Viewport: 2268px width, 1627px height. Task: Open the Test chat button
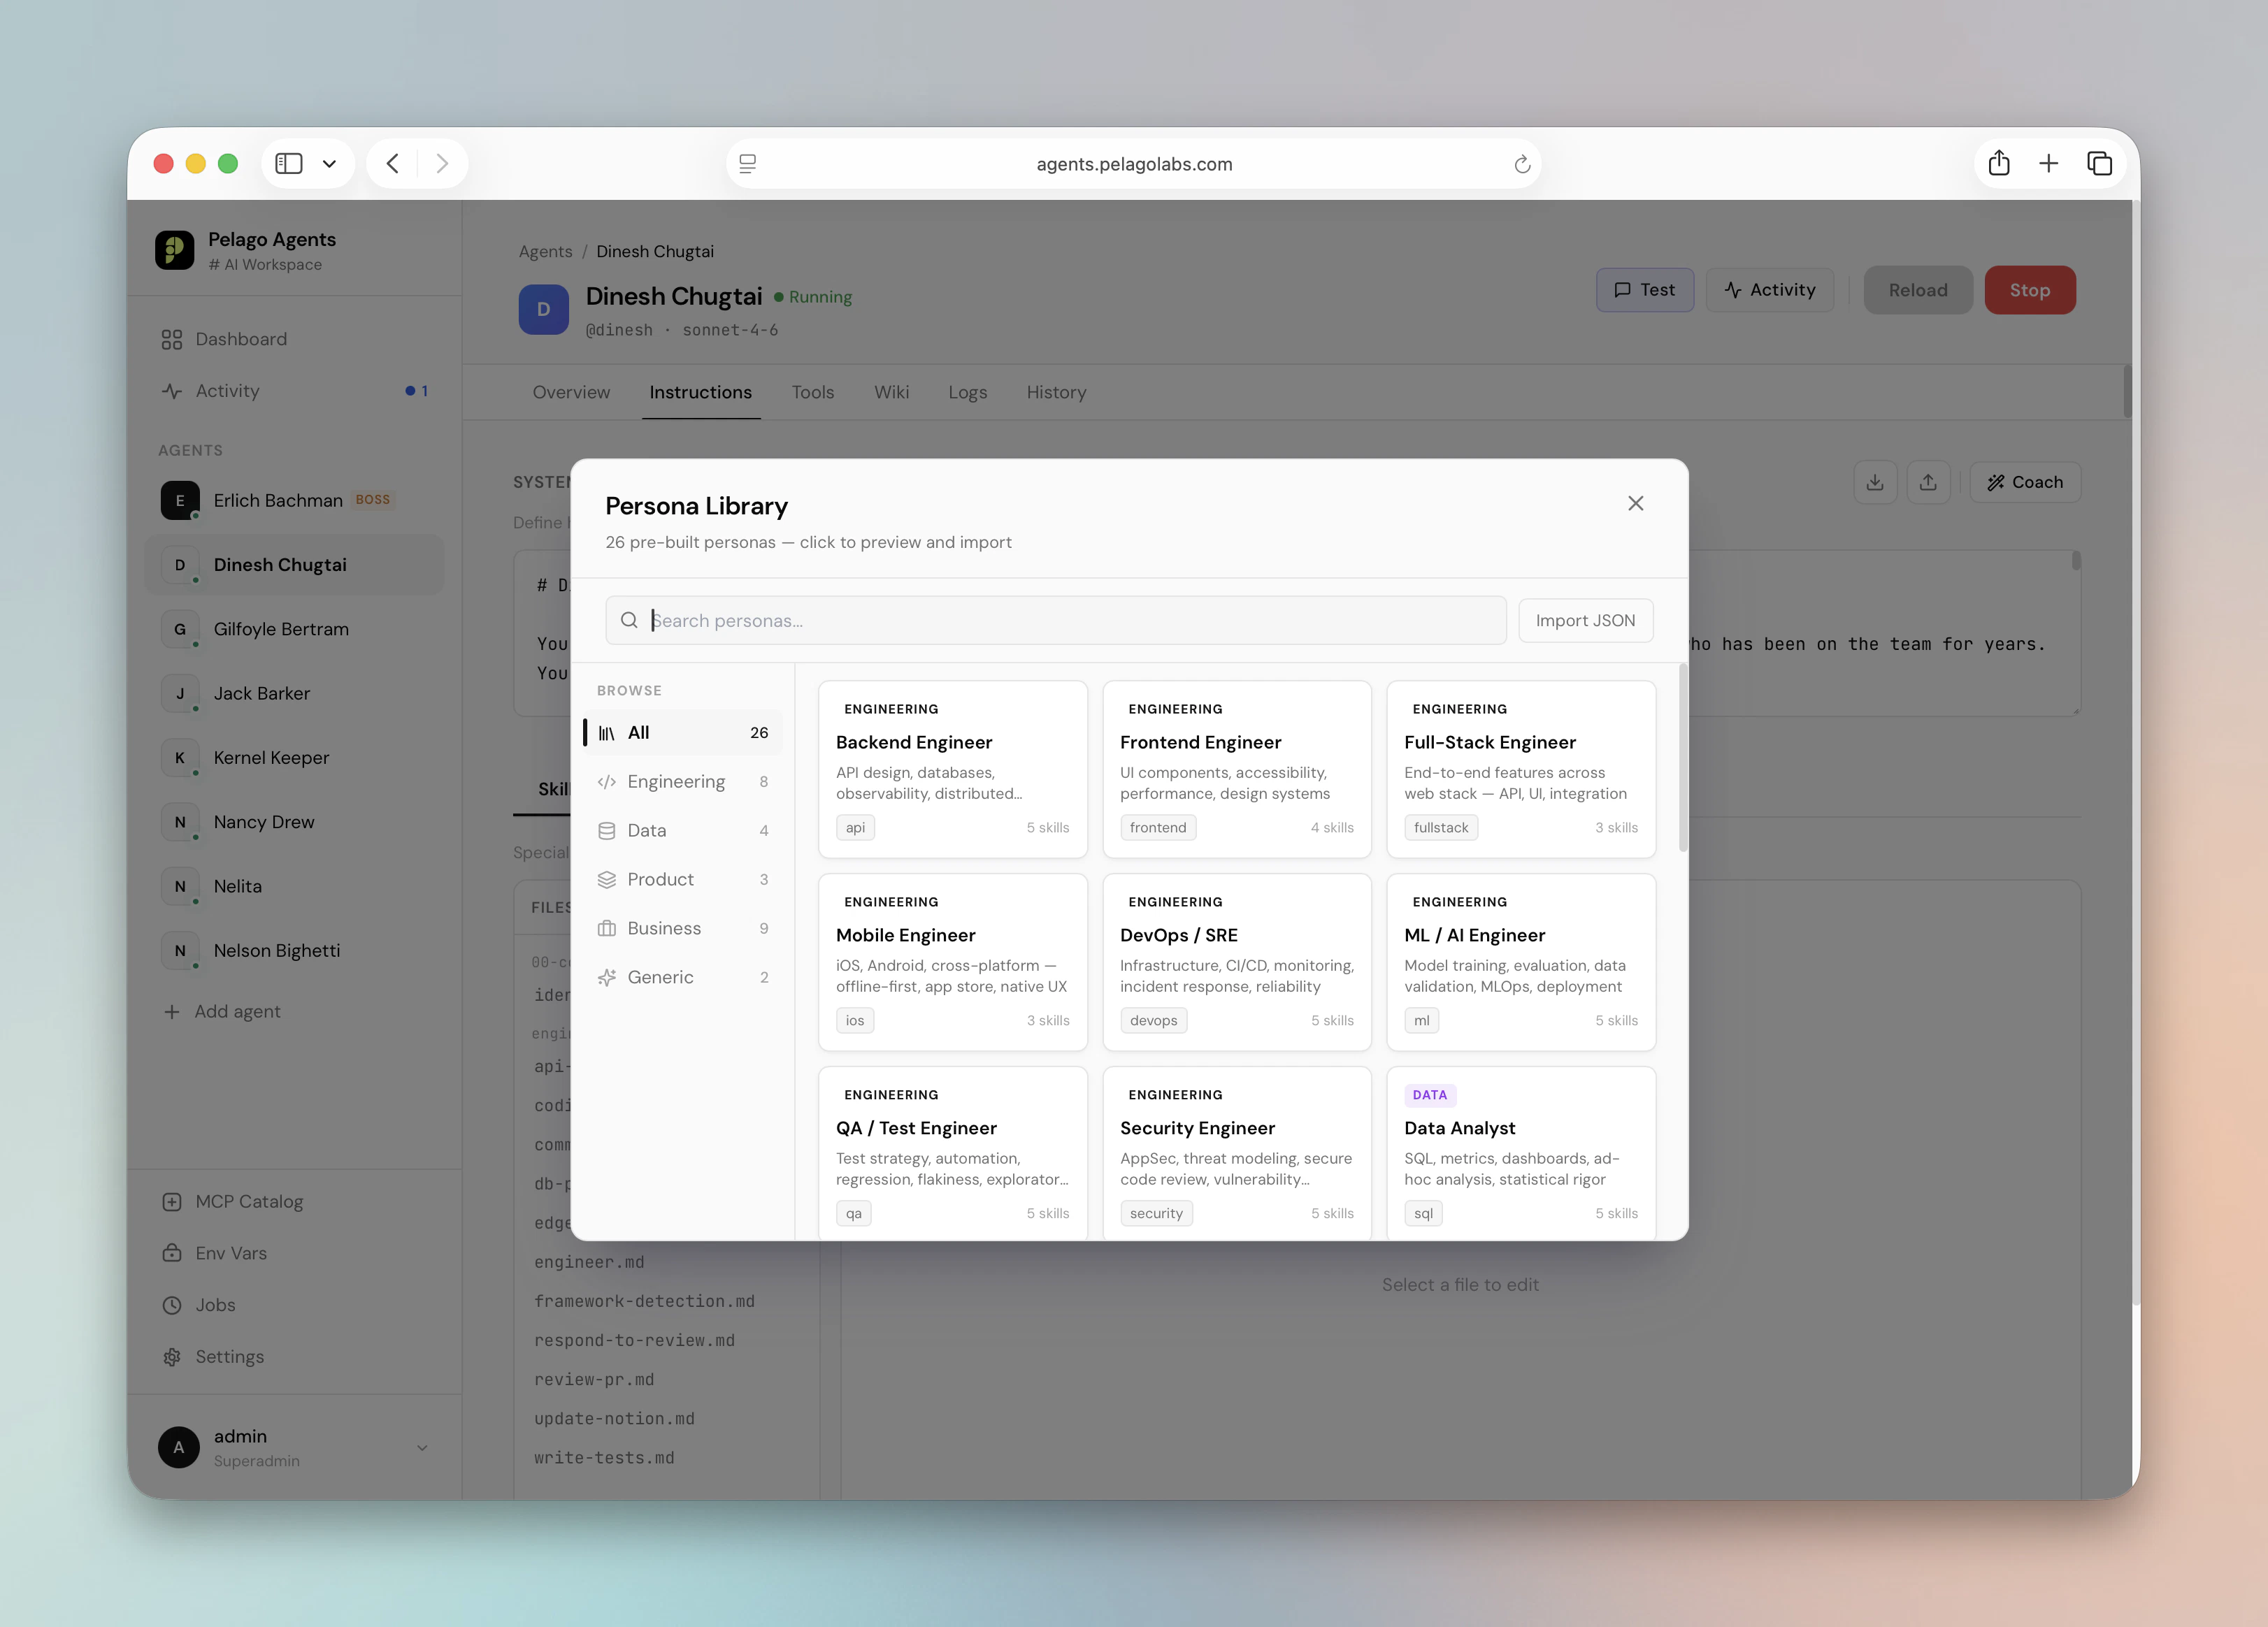[1644, 290]
